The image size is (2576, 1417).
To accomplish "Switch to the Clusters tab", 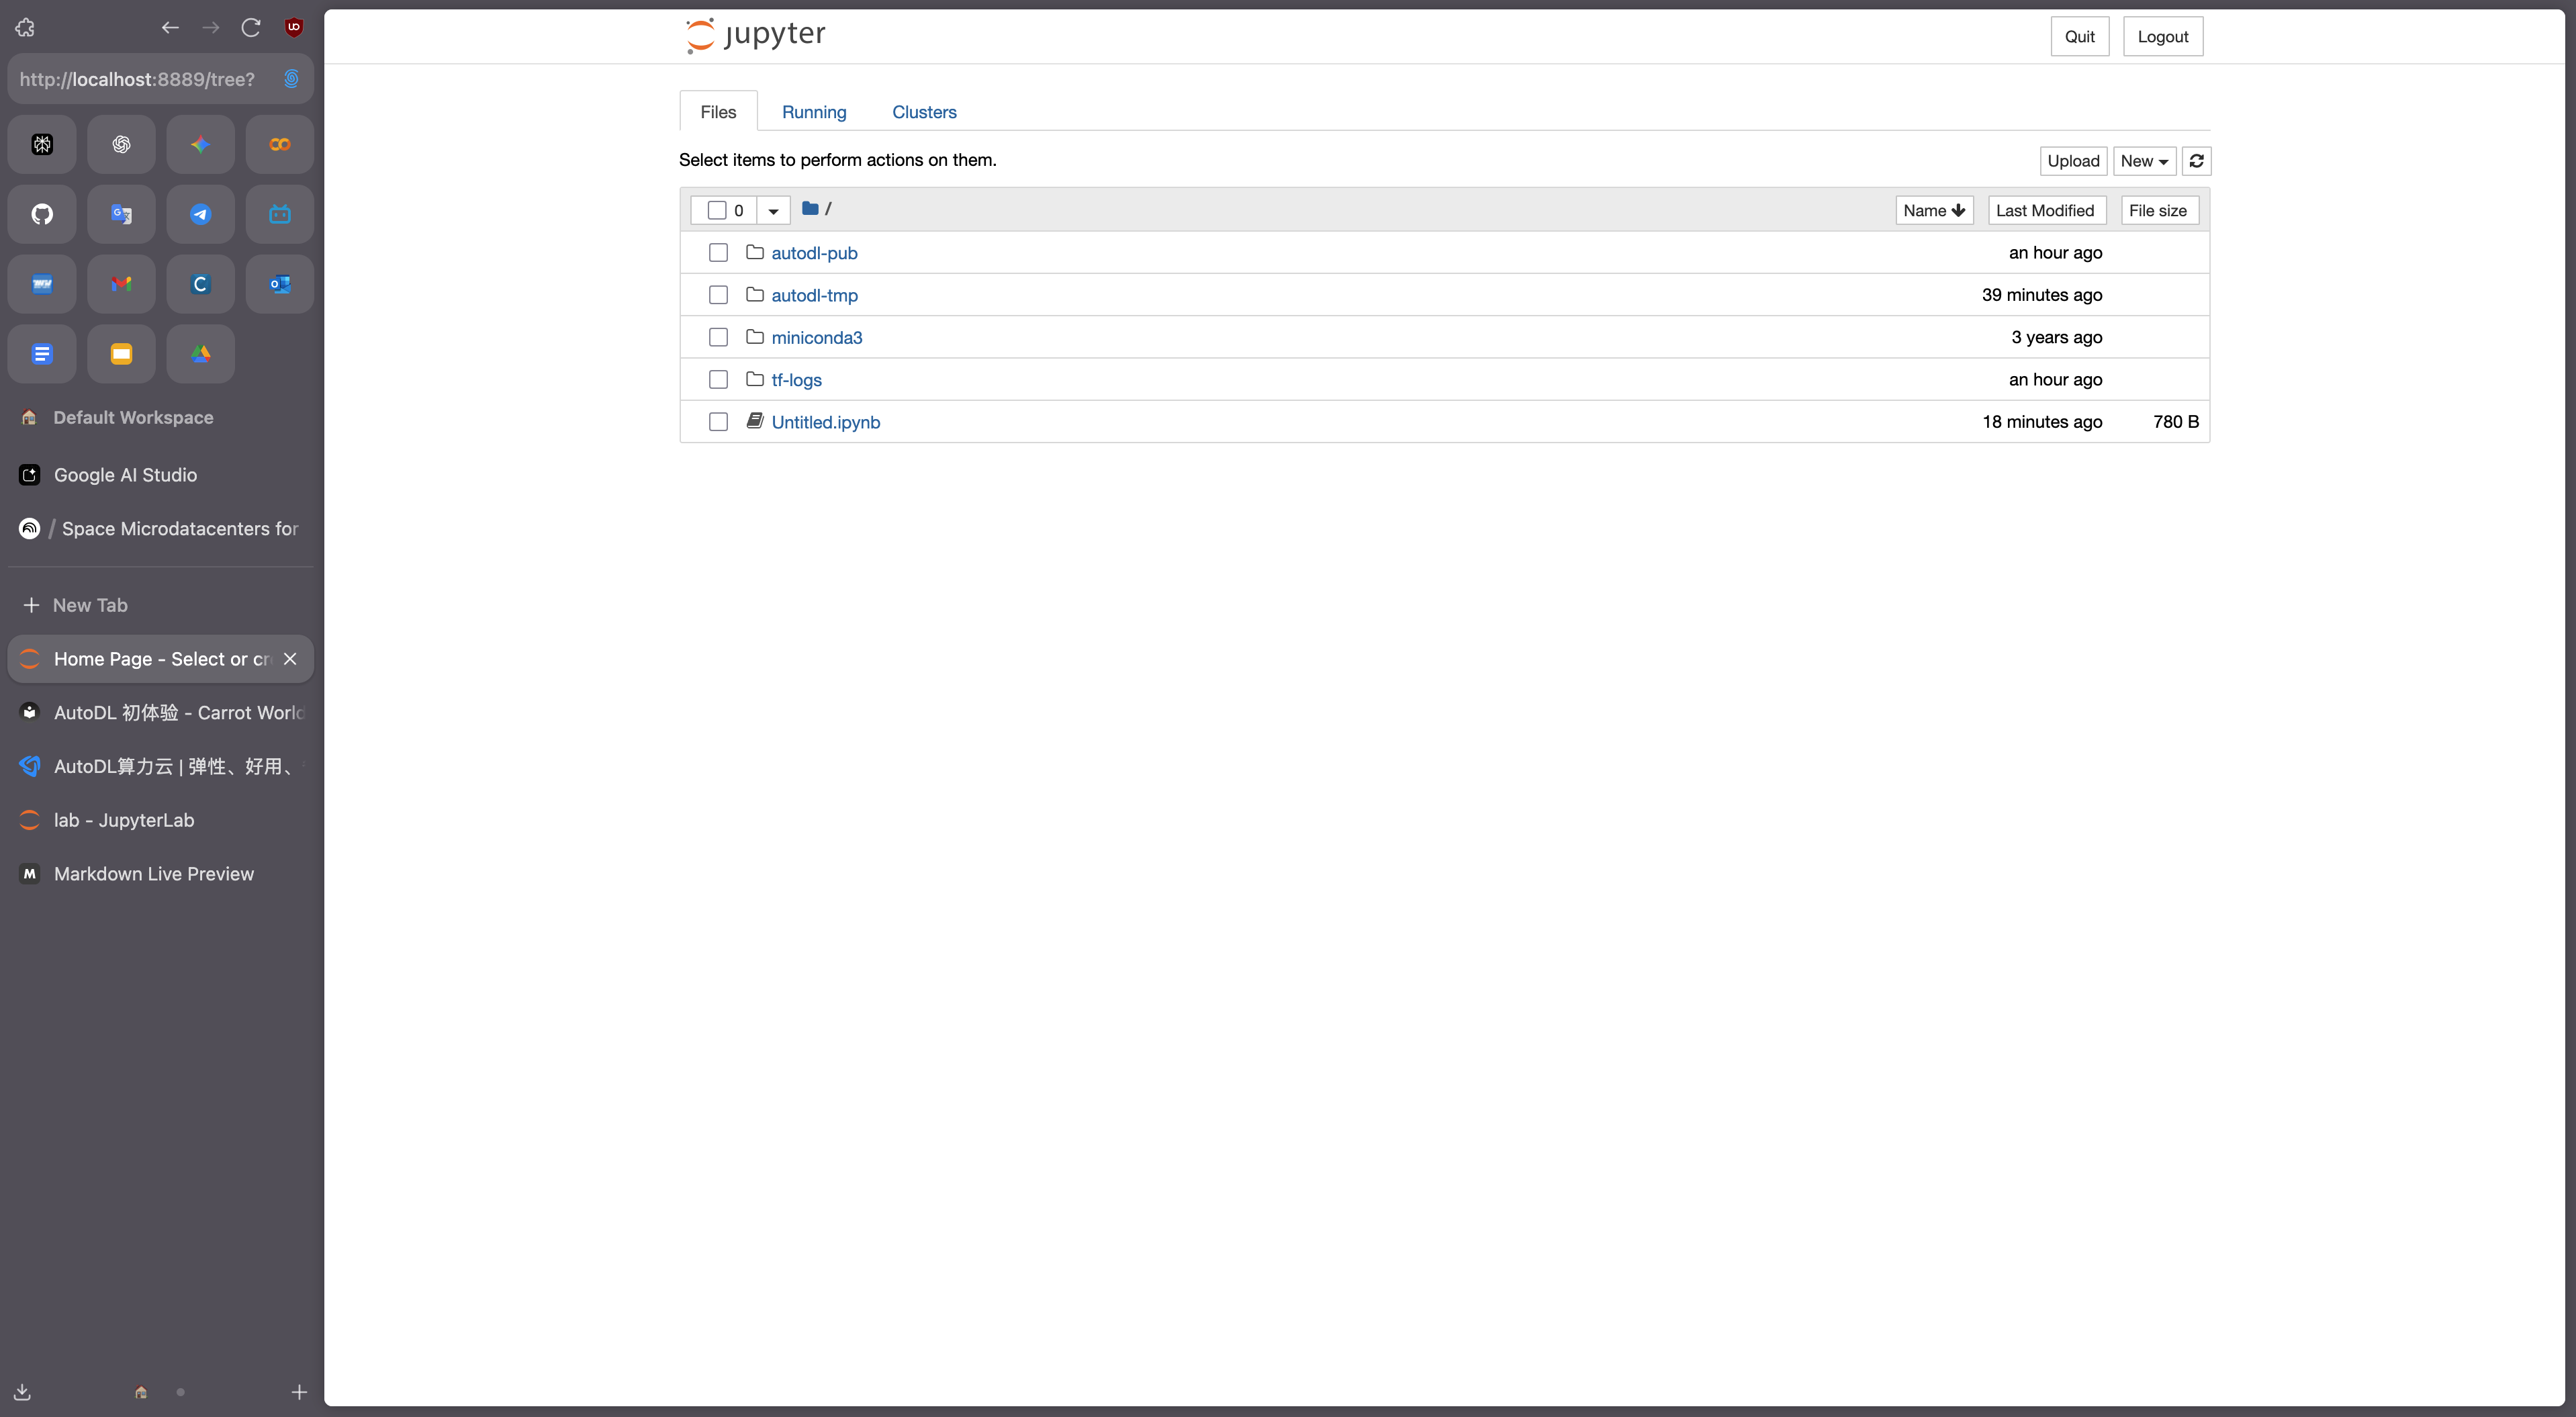I will [x=923, y=112].
